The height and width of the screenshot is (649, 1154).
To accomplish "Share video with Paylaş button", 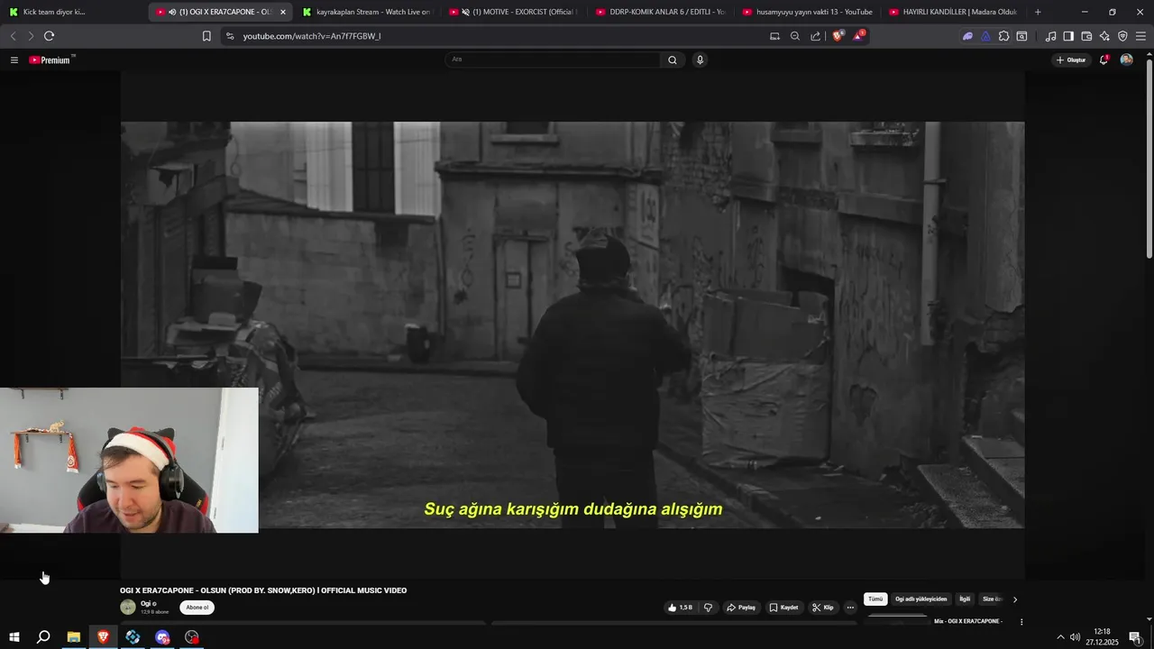I will tap(741, 608).
